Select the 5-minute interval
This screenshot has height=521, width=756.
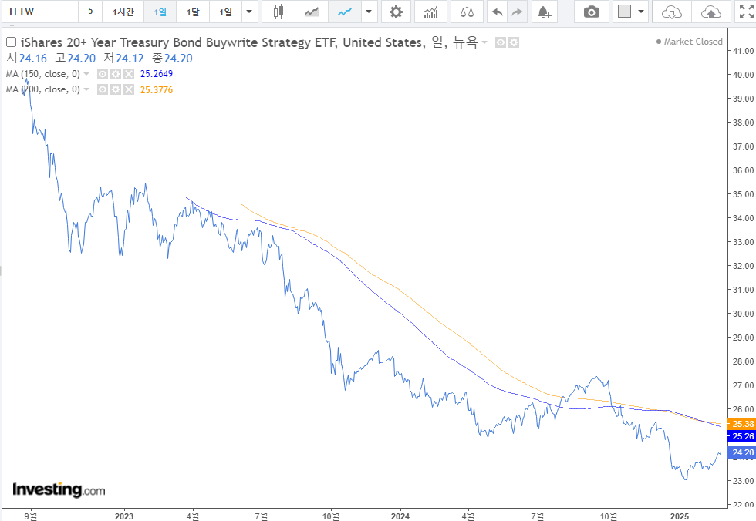(90, 12)
